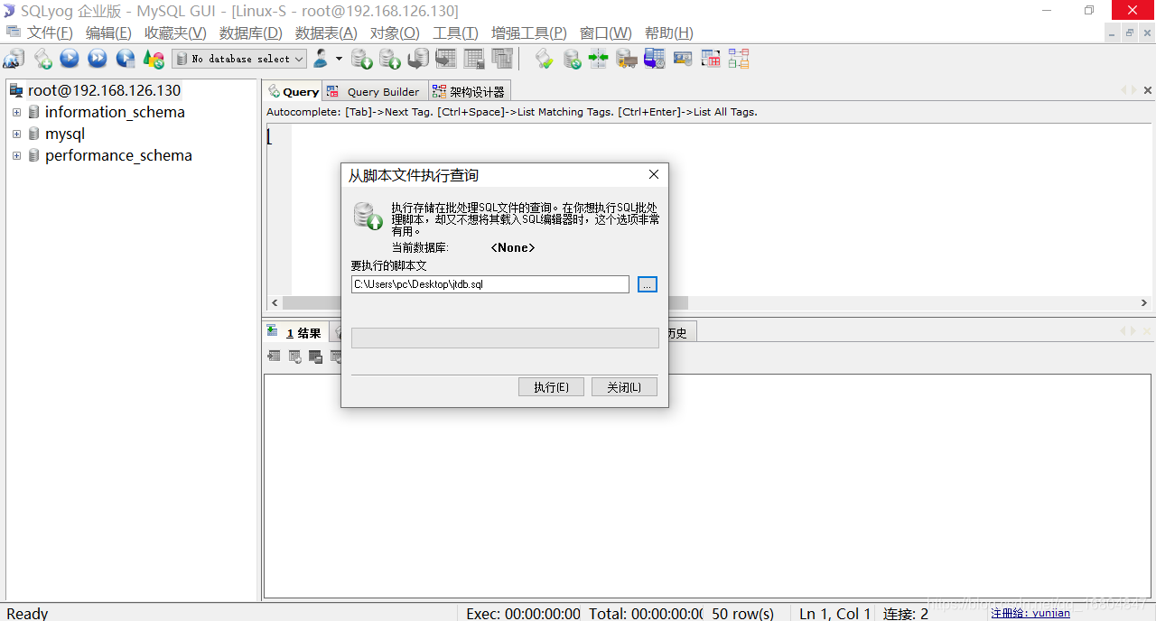This screenshot has height=621, width=1156.
Task: Open the alter table icon
Action: (x=474, y=60)
